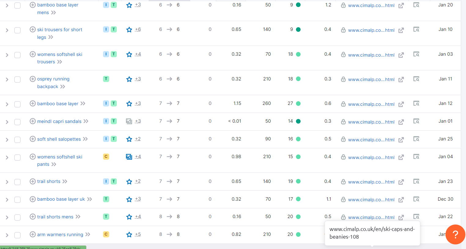Open keyword link trail shorts mens
The image size is (466, 249).
[x=55, y=217]
